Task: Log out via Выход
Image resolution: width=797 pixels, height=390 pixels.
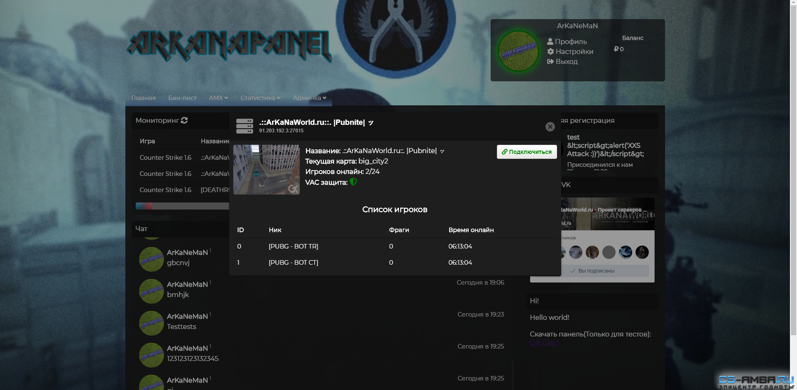Action: point(562,61)
